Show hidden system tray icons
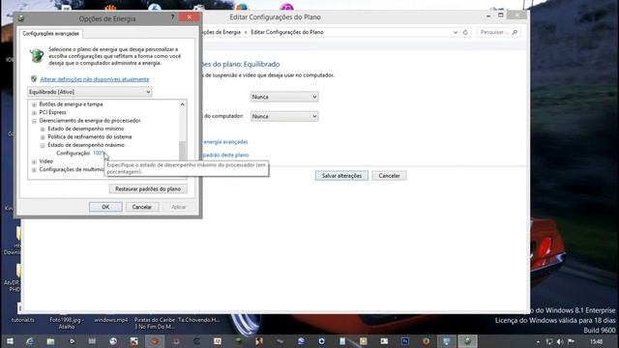 click(538, 342)
